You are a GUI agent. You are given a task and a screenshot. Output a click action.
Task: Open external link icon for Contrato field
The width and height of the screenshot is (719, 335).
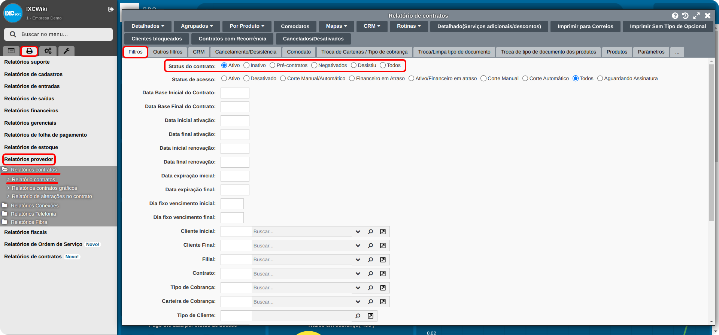[383, 274]
